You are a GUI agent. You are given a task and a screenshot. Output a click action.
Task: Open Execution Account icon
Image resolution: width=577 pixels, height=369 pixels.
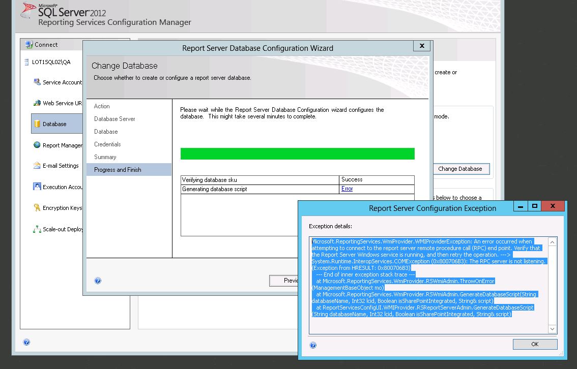pyautogui.click(x=37, y=187)
